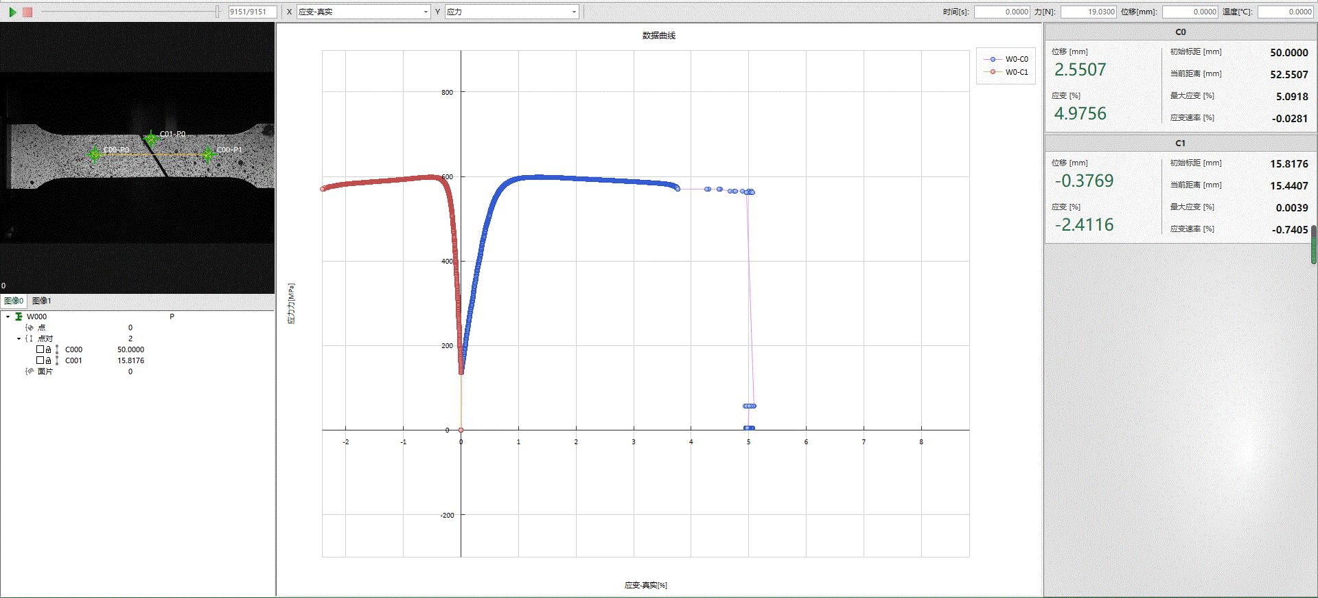Viewport: 1318px width, 598px height.
Task: Click the 点 points node icon
Action: [x=30, y=327]
